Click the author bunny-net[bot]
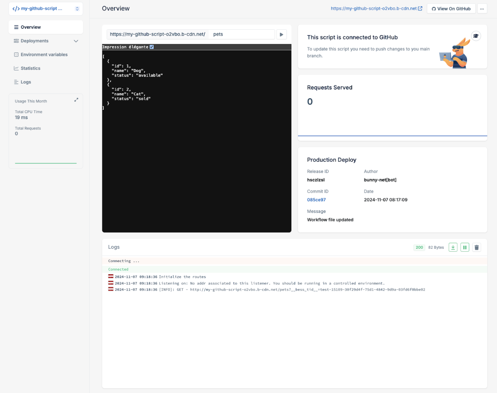This screenshot has height=393, width=497. (x=380, y=180)
